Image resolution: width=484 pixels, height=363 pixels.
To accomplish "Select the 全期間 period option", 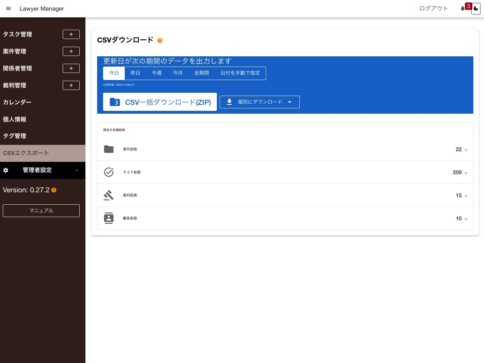I will pos(202,73).
